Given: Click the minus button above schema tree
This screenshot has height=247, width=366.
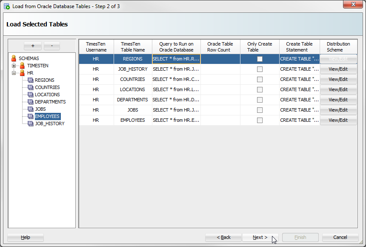Looking at the screenshot, I should point(52,46).
